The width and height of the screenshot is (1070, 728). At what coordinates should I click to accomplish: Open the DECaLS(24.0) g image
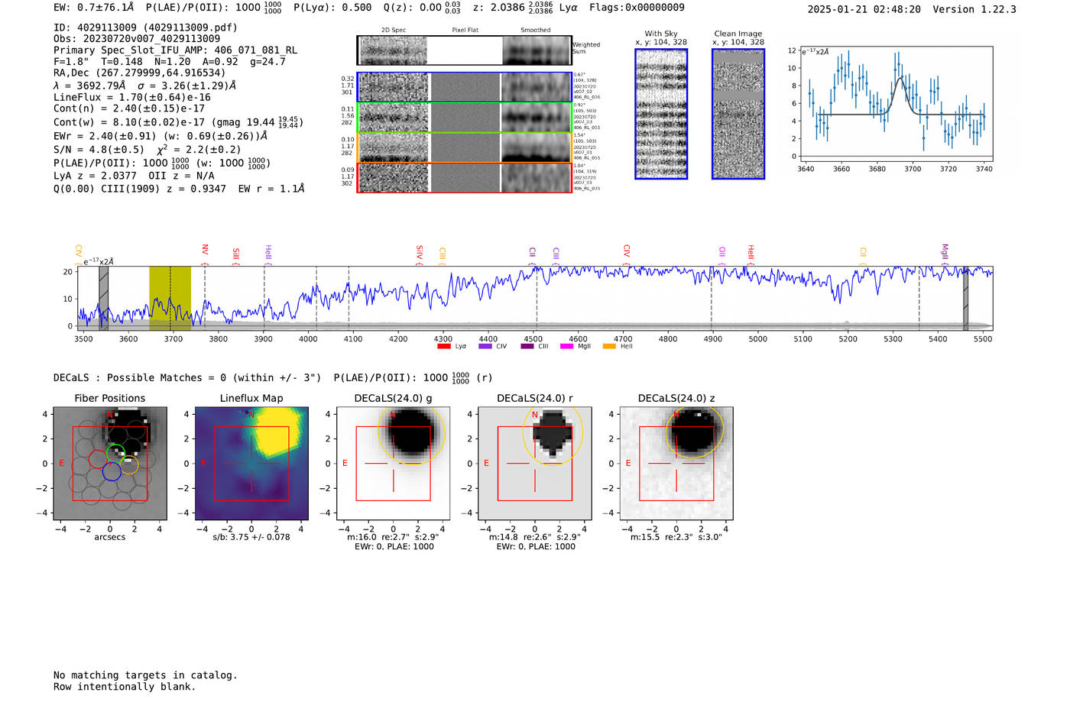click(x=393, y=464)
